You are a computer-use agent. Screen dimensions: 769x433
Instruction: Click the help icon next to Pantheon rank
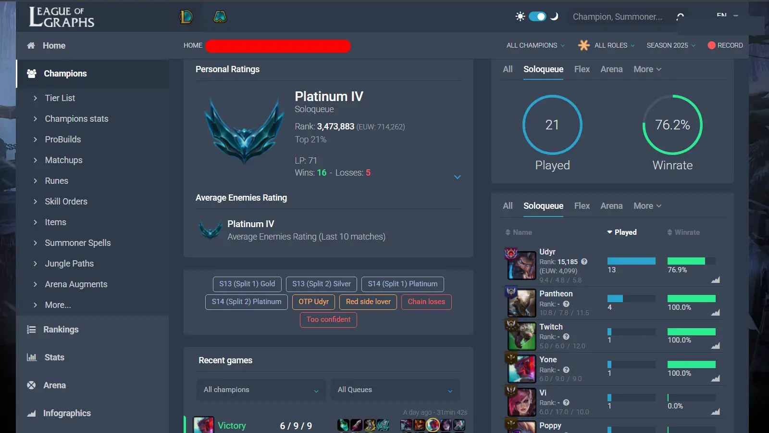point(566,304)
